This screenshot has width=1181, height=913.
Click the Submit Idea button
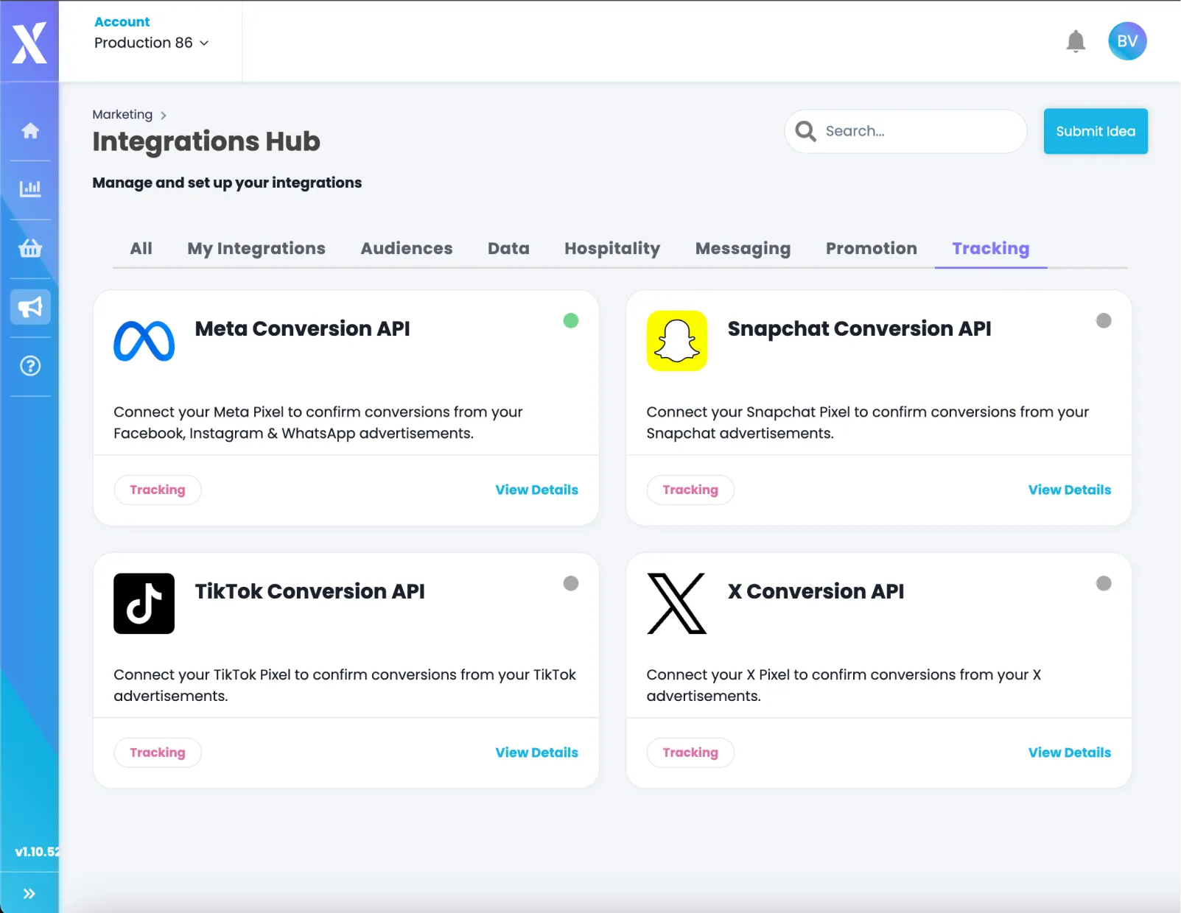pyautogui.click(x=1096, y=131)
